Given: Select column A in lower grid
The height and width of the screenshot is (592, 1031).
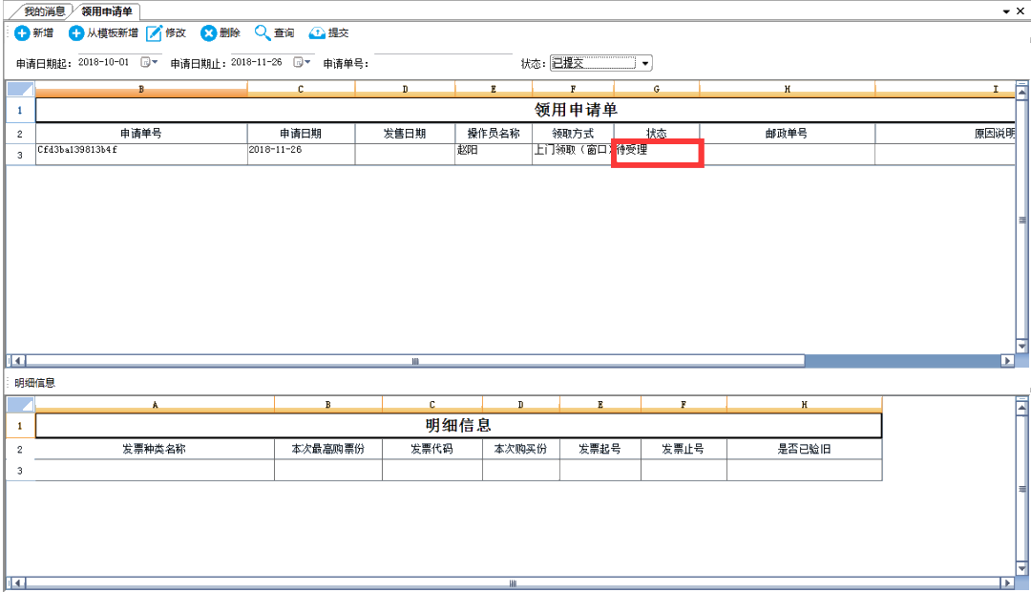Looking at the screenshot, I should click(x=155, y=405).
